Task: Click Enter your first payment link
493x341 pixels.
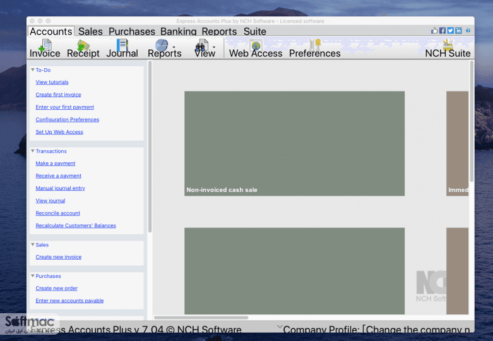Action: [65, 107]
